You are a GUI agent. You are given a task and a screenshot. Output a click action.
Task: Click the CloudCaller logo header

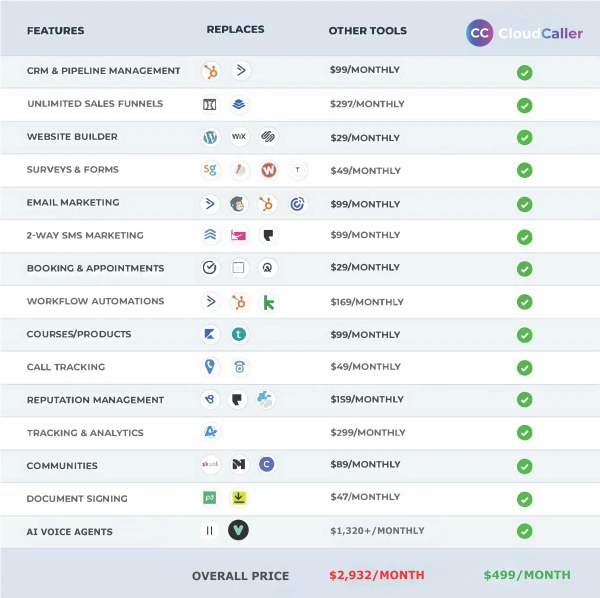[524, 33]
